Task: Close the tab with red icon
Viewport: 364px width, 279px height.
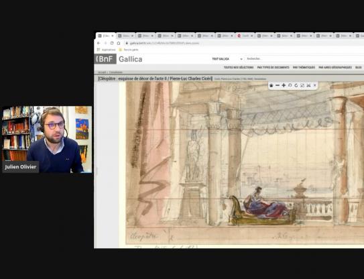Action: tap(251, 36)
